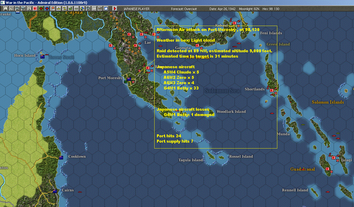Select the Japanese base icon at Tulagi
The width and height of the screenshot is (354, 207).
[x=334, y=158]
